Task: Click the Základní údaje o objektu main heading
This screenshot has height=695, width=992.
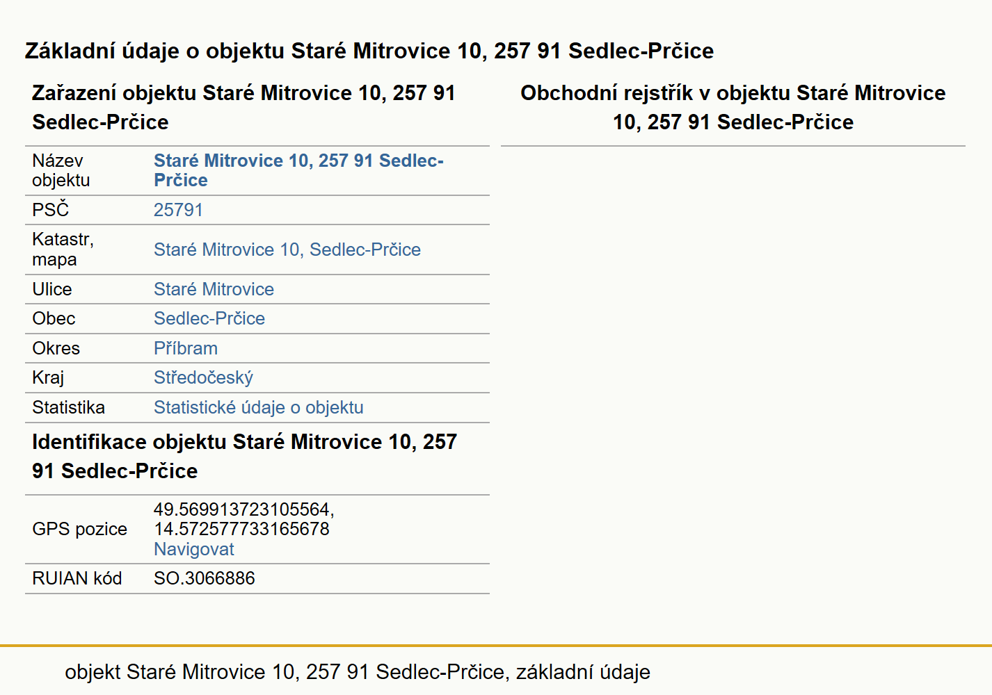Action: point(369,51)
